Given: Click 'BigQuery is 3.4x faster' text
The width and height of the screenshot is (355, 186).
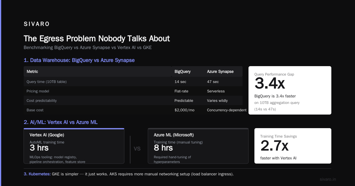Looking at the screenshot, I should [275, 96].
